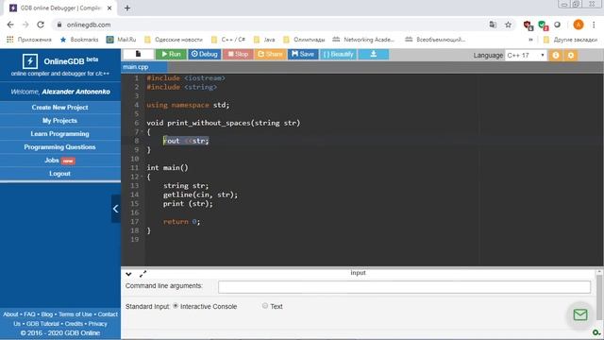The image size is (604, 340).
Task: Download the code using the download icon
Action: click(x=374, y=54)
